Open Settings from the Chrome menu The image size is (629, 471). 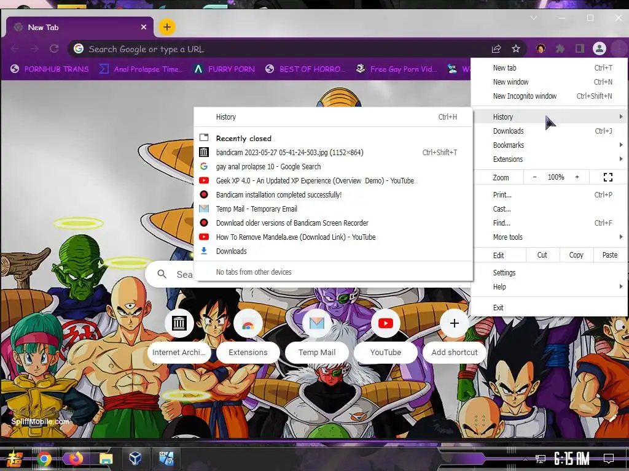(x=549, y=272)
